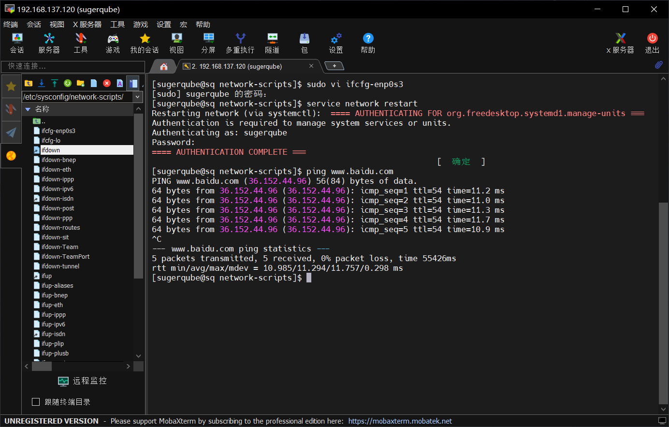The width and height of the screenshot is (669, 427).
Task: Expand the remote path dropdown
Action: pyautogui.click(x=138, y=97)
